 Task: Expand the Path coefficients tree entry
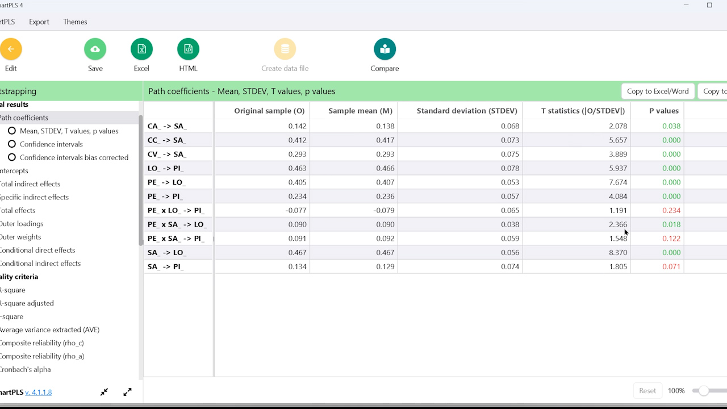(x=24, y=118)
